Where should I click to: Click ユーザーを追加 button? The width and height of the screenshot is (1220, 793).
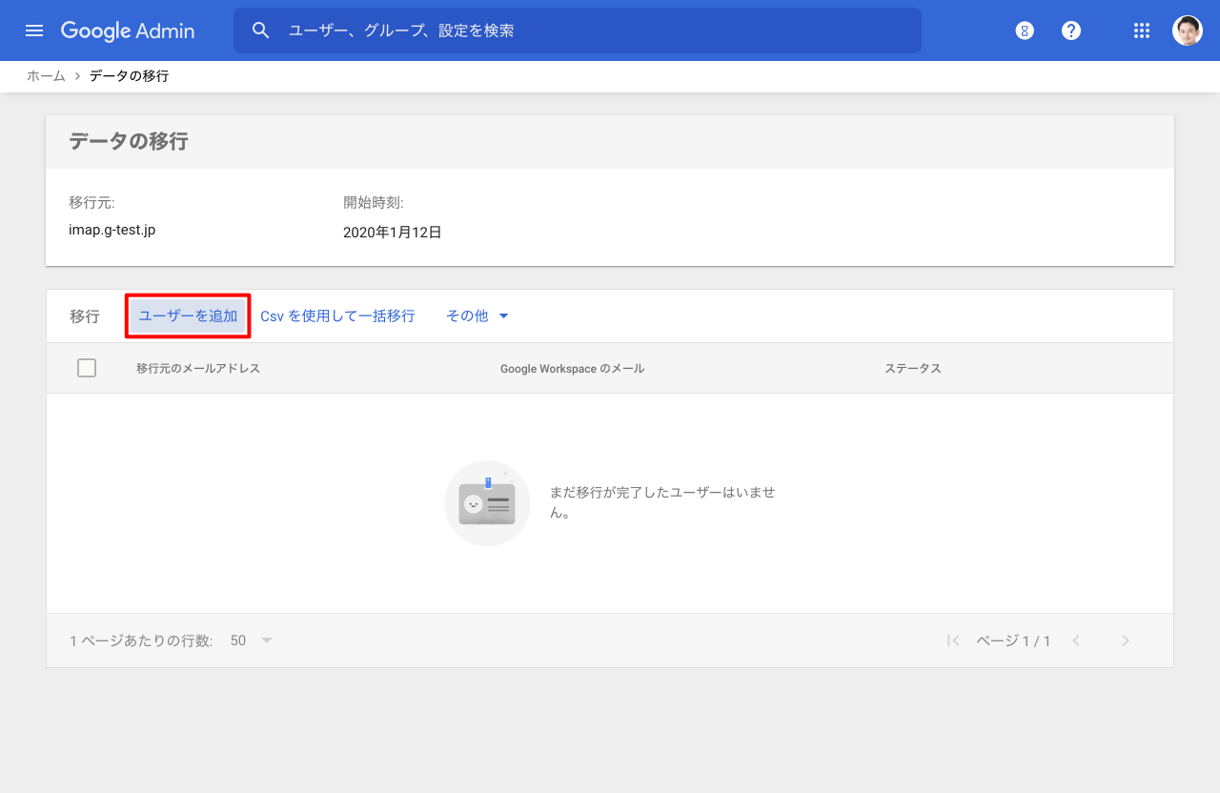(x=188, y=315)
